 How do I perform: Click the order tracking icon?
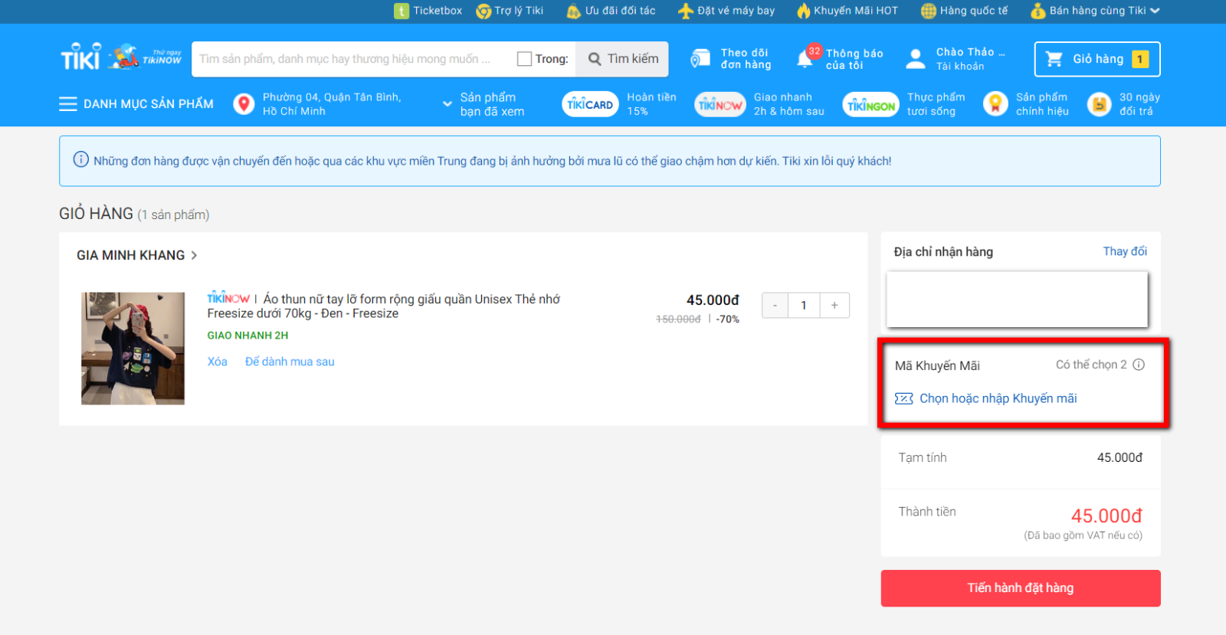(x=700, y=59)
